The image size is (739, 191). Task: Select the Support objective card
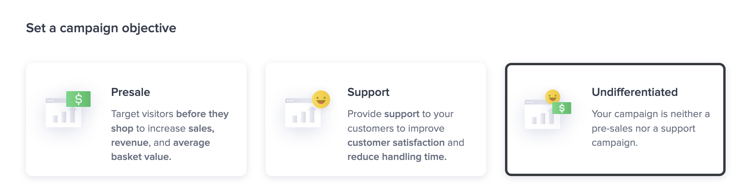pos(376,119)
